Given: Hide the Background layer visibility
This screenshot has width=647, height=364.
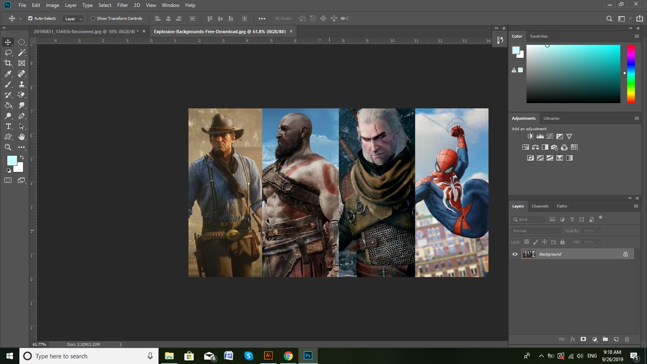Looking at the screenshot, I should [x=515, y=254].
